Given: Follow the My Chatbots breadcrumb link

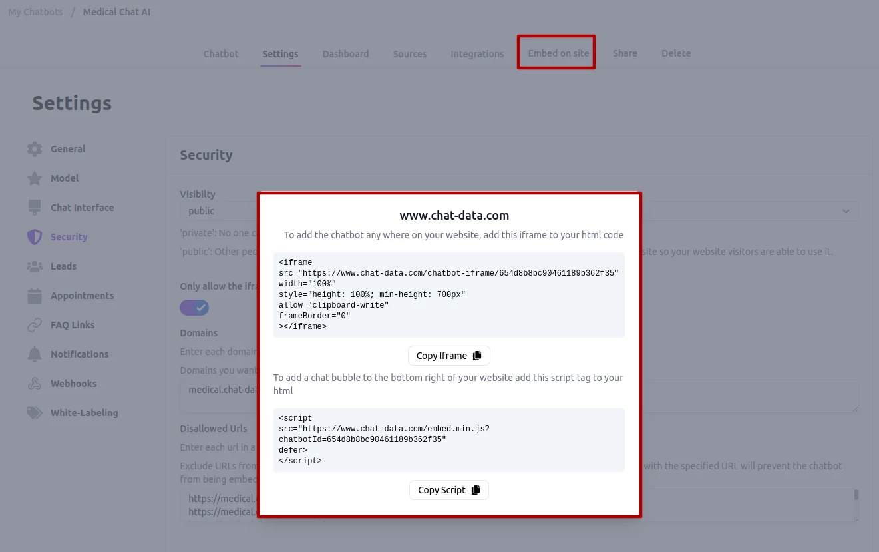Looking at the screenshot, I should (x=35, y=12).
